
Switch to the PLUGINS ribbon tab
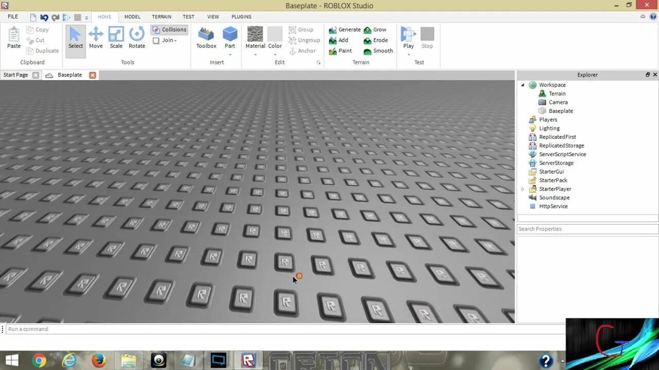coord(241,17)
